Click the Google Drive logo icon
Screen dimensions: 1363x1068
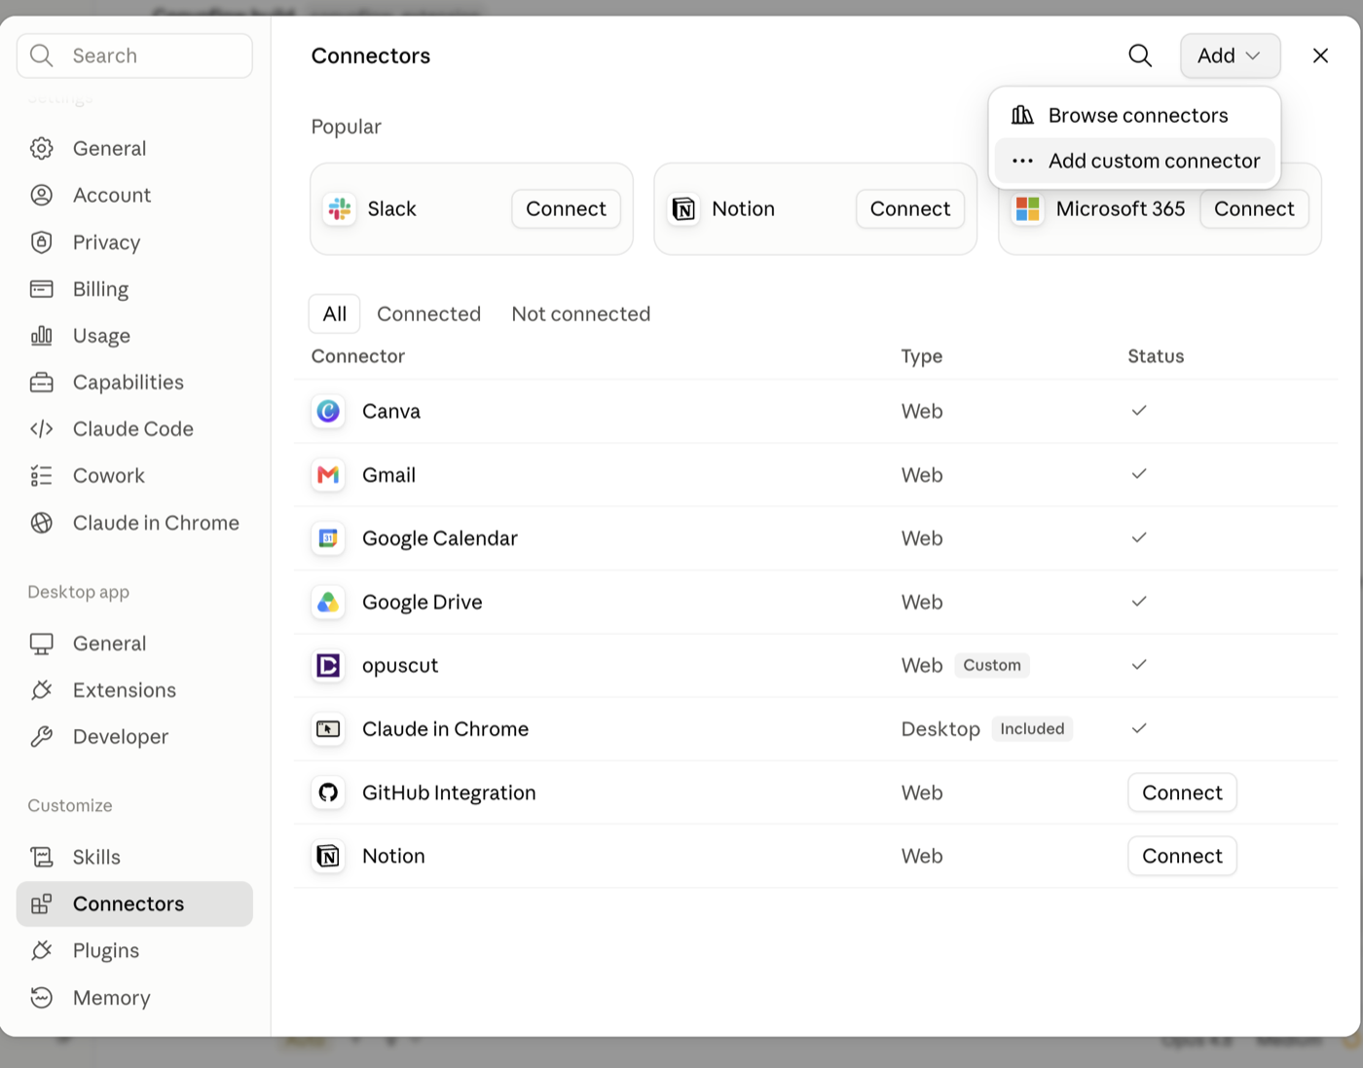click(328, 602)
